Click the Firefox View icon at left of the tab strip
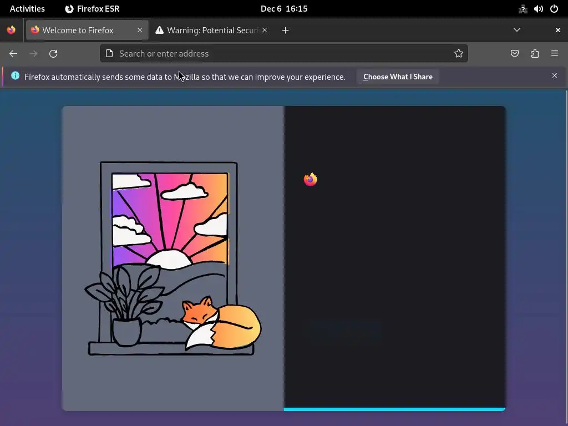This screenshot has height=426, width=568. (x=11, y=30)
